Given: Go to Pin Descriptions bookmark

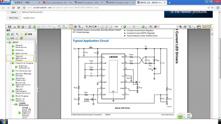Looking at the screenshot, I should (x=23, y=71).
